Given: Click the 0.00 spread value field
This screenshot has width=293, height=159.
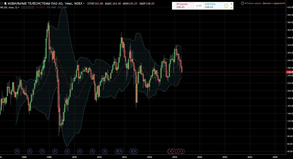Looking at the screenshot, I should [199, 6].
